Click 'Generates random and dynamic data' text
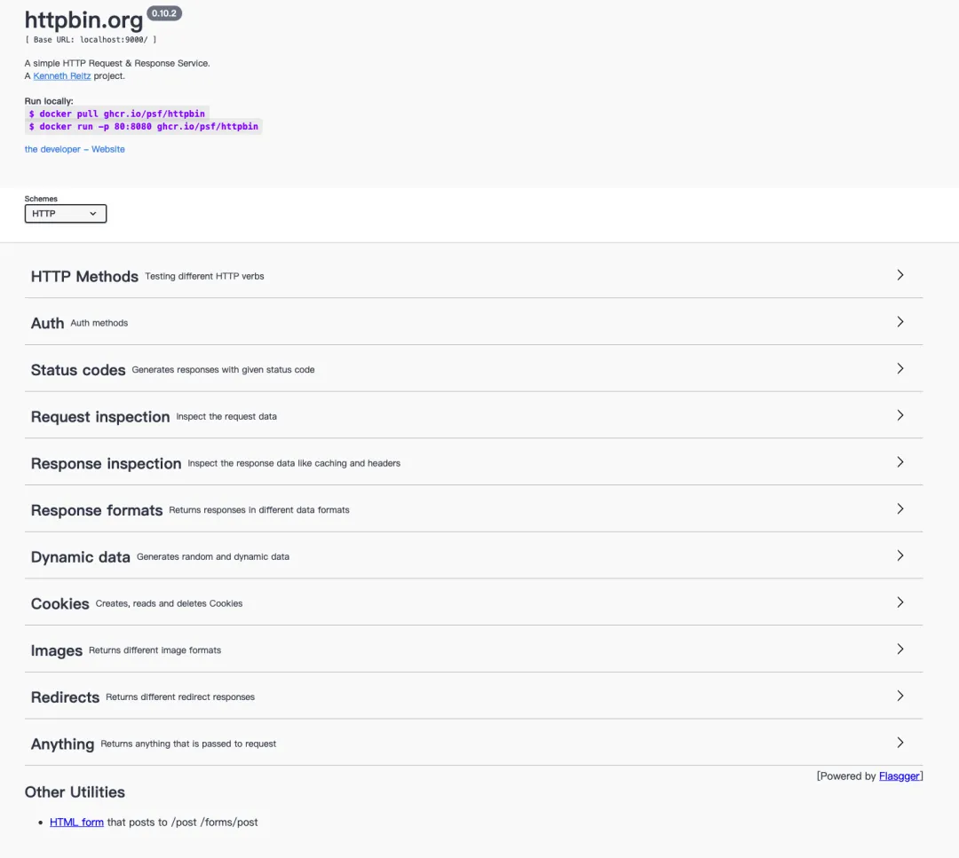This screenshot has height=858, width=959. [x=213, y=556]
